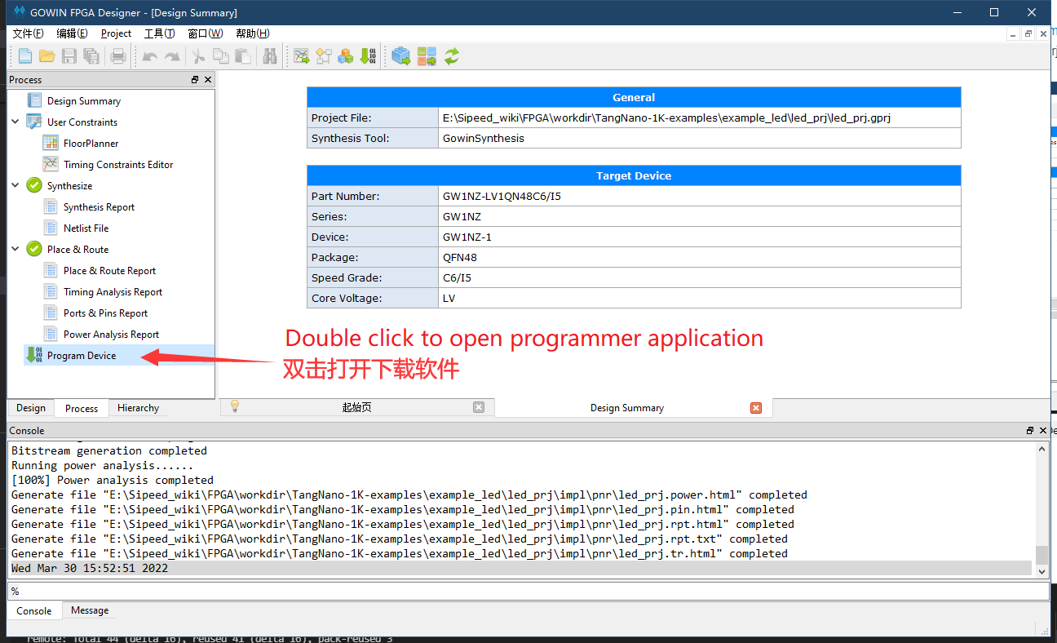This screenshot has width=1057, height=643.
Task: Open FloorPlanner from the toolbar icon
Action: coord(302,56)
